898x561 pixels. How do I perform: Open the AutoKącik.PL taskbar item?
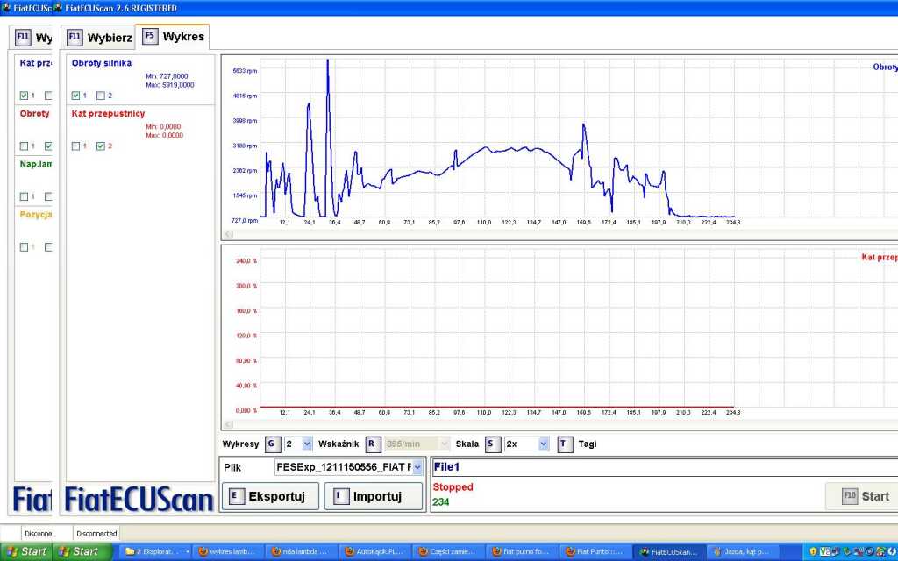point(373,551)
